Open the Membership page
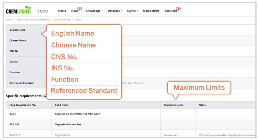This screenshot has width=258, height=140. click(x=151, y=11)
